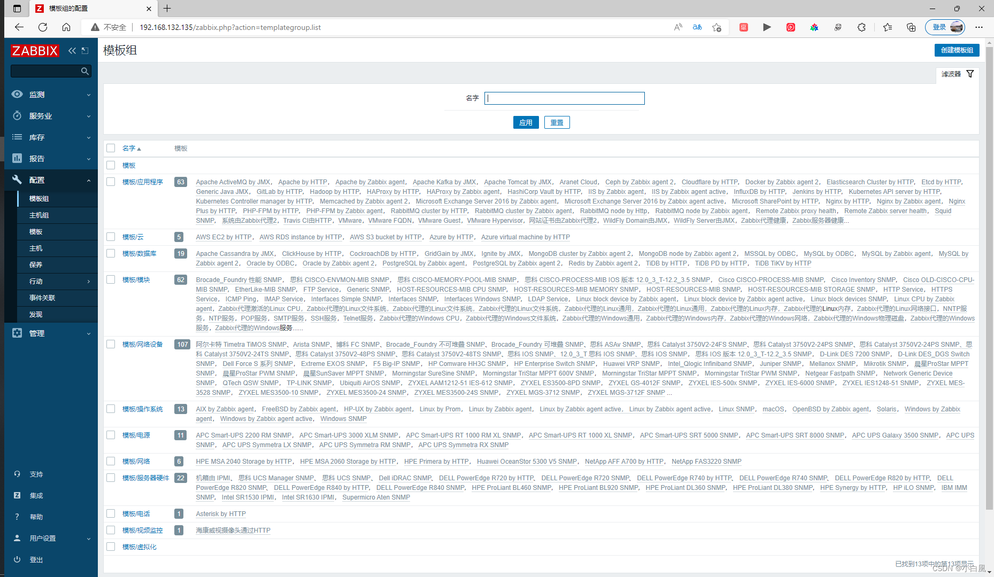The image size is (994, 577).
Task: Open browser extensions puzzle icon
Action: [861, 27]
